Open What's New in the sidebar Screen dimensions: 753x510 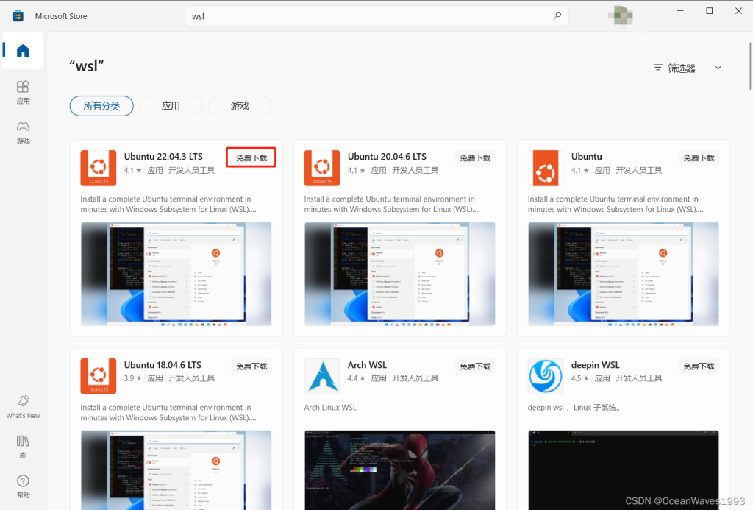[23, 407]
